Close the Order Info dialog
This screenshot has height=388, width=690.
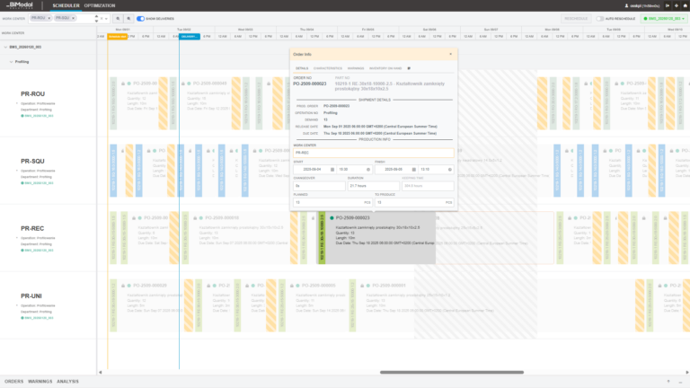click(x=452, y=54)
